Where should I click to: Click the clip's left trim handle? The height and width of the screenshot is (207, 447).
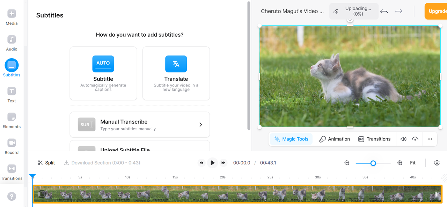pyautogui.click(x=40, y=194)
